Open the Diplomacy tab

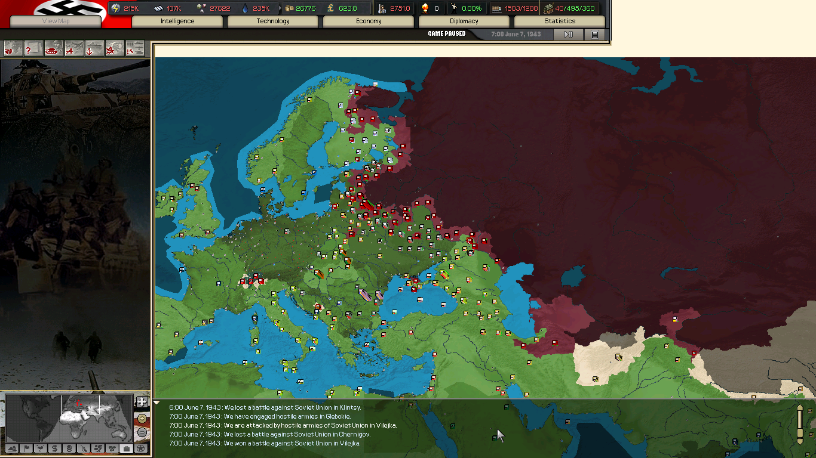coord(464,21)
